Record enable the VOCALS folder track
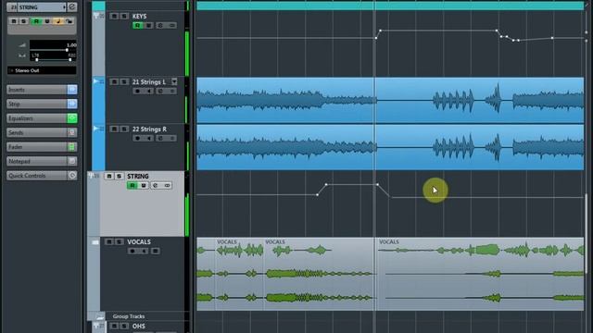593x333 pixels. tap(132, 251)
